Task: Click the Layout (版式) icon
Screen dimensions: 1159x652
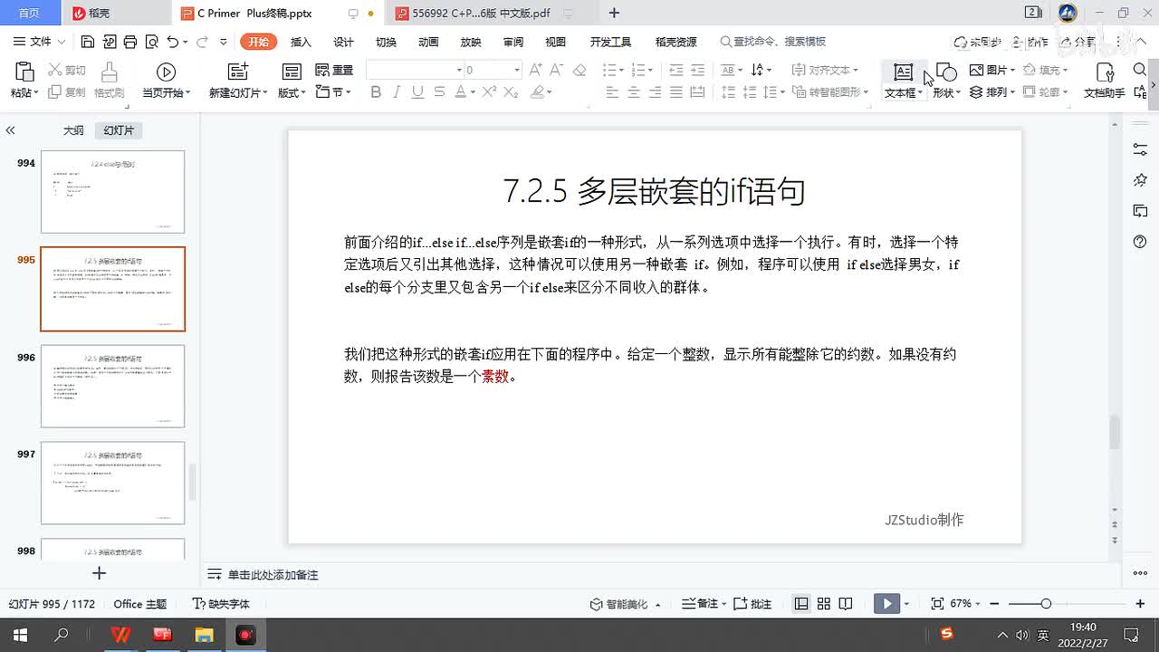Action: pos(292,72)
